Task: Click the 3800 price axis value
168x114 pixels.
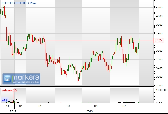Action: click(159, 33)
